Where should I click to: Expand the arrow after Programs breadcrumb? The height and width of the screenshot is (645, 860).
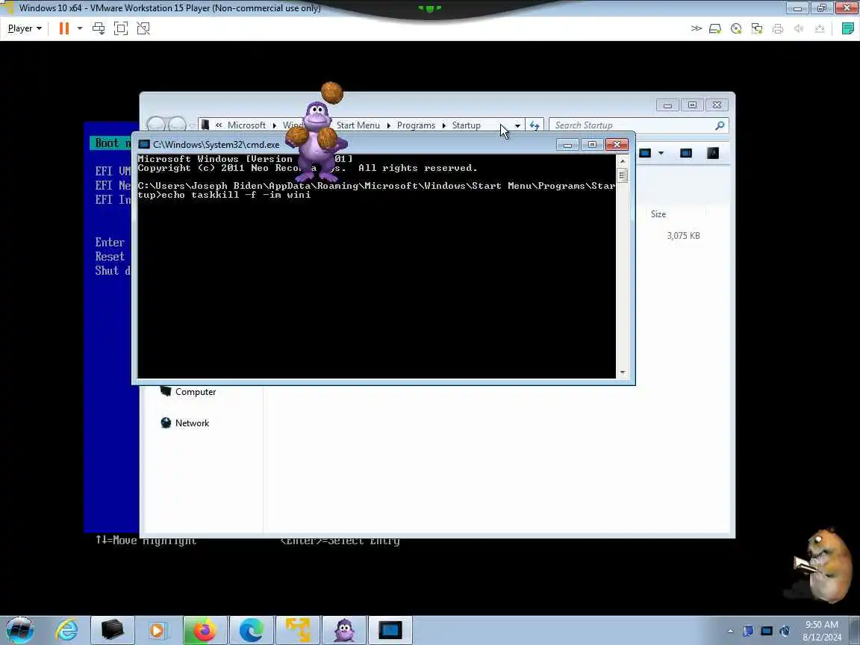tap(443, 125)
